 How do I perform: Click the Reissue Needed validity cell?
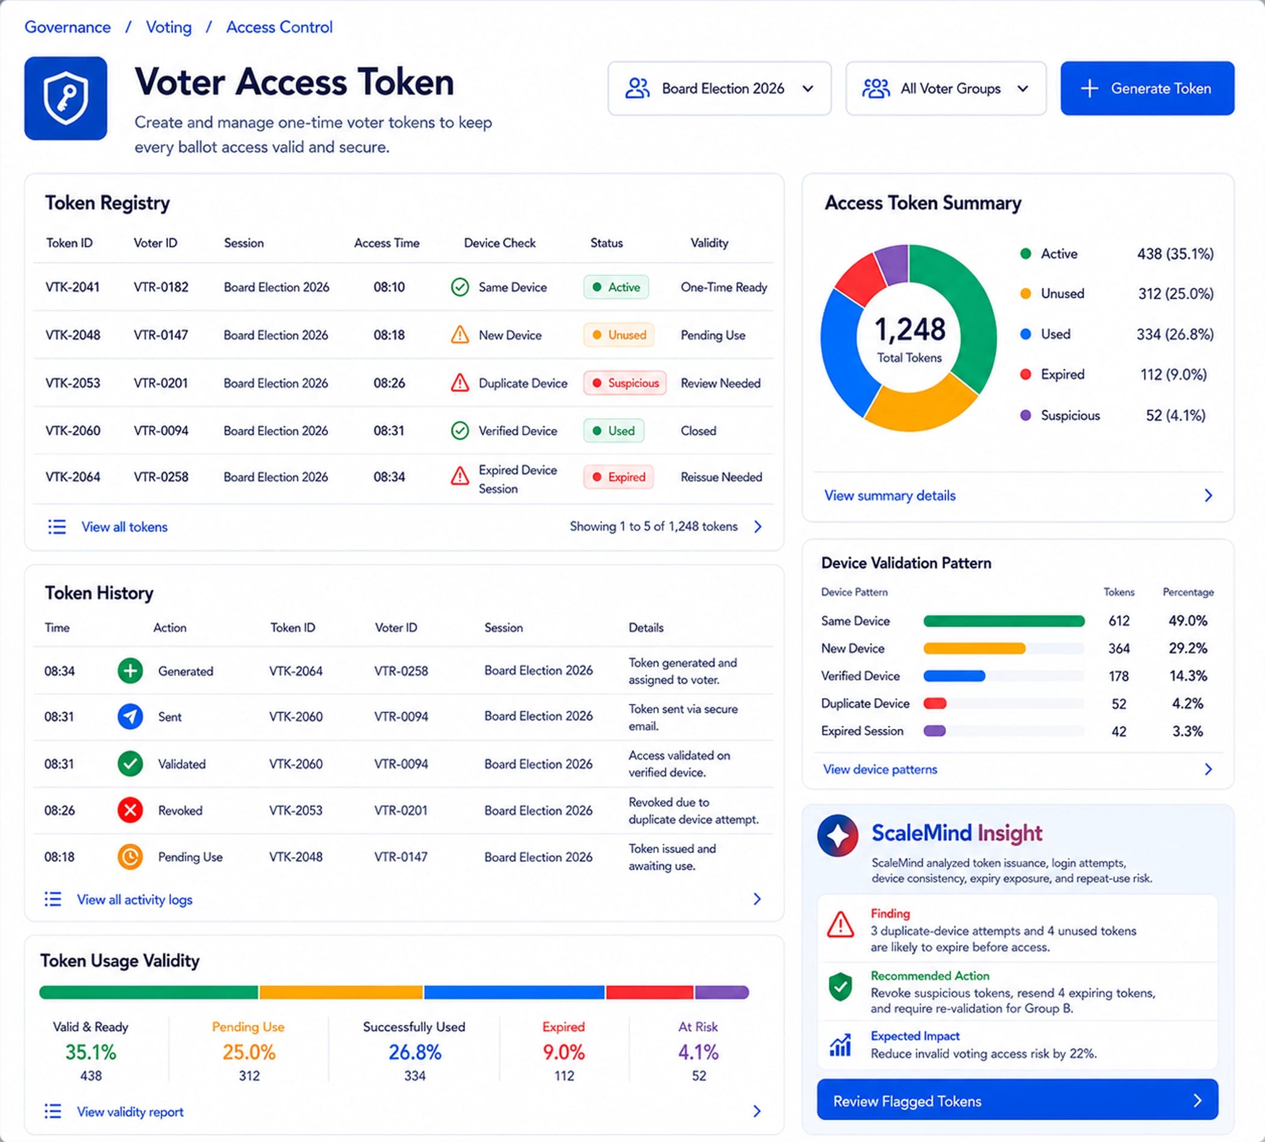pyautogui.click(x=721, y=477)
